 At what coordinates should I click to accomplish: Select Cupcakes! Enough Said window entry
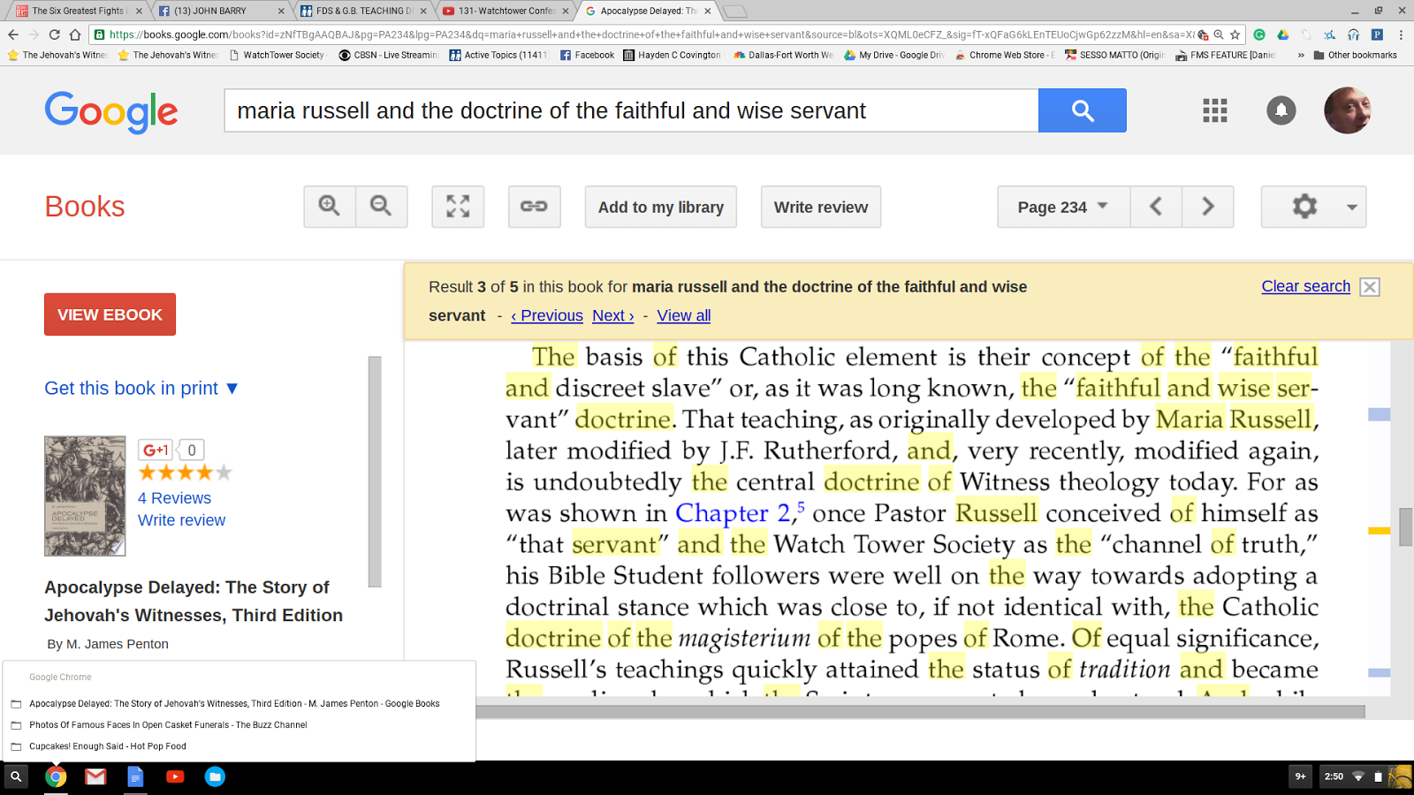click(x=108, y=746)
